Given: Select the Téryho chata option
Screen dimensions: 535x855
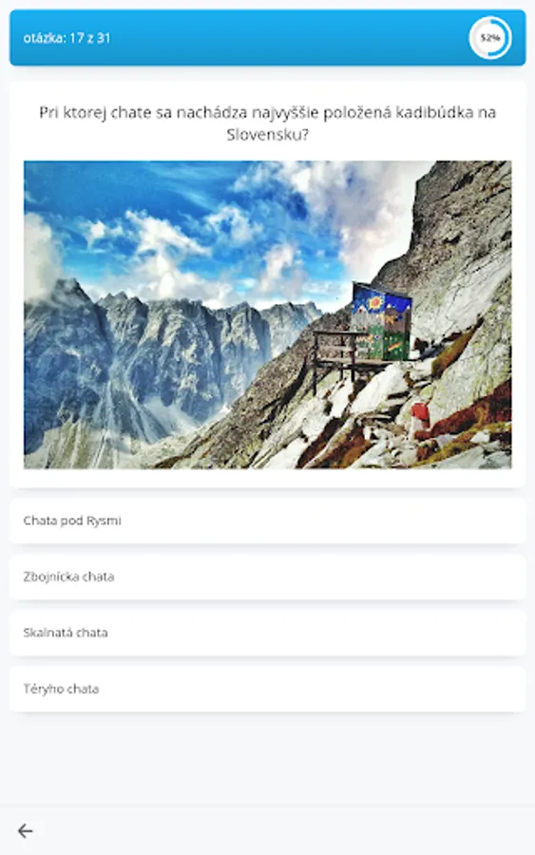Looking at the screenshot, I should [267, 690].
